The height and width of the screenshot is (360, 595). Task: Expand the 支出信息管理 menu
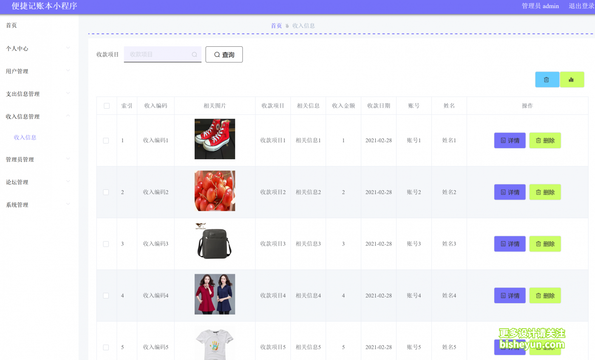[38, 94]
